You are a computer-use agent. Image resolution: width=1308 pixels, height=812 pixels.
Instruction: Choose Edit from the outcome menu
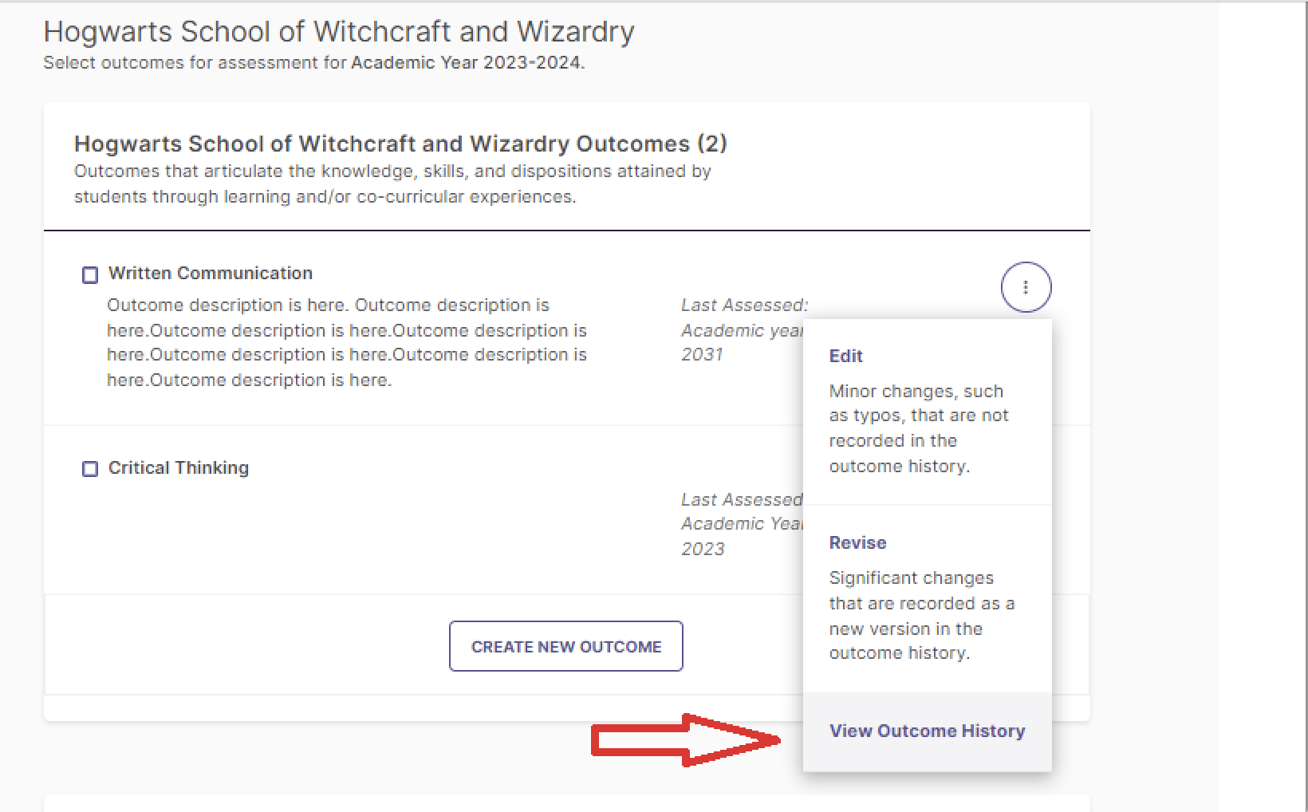(x=845, y=356)
